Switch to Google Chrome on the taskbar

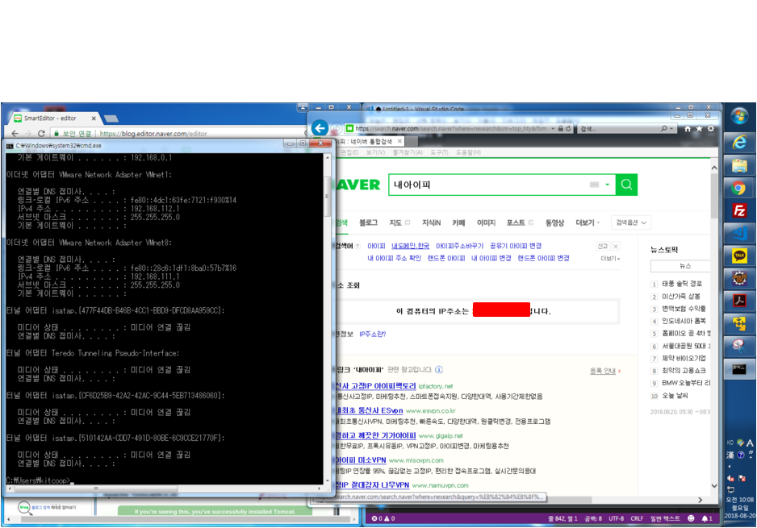pyautogui.click(x=739, y=188)
